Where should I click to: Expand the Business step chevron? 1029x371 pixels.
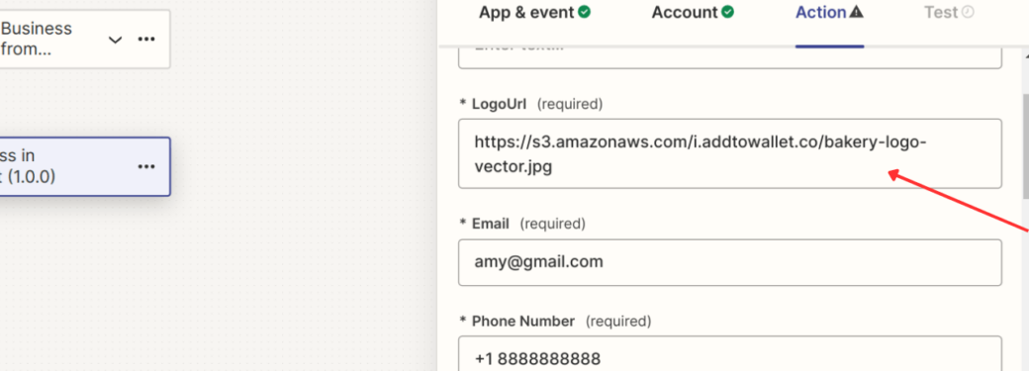point(115,40)
